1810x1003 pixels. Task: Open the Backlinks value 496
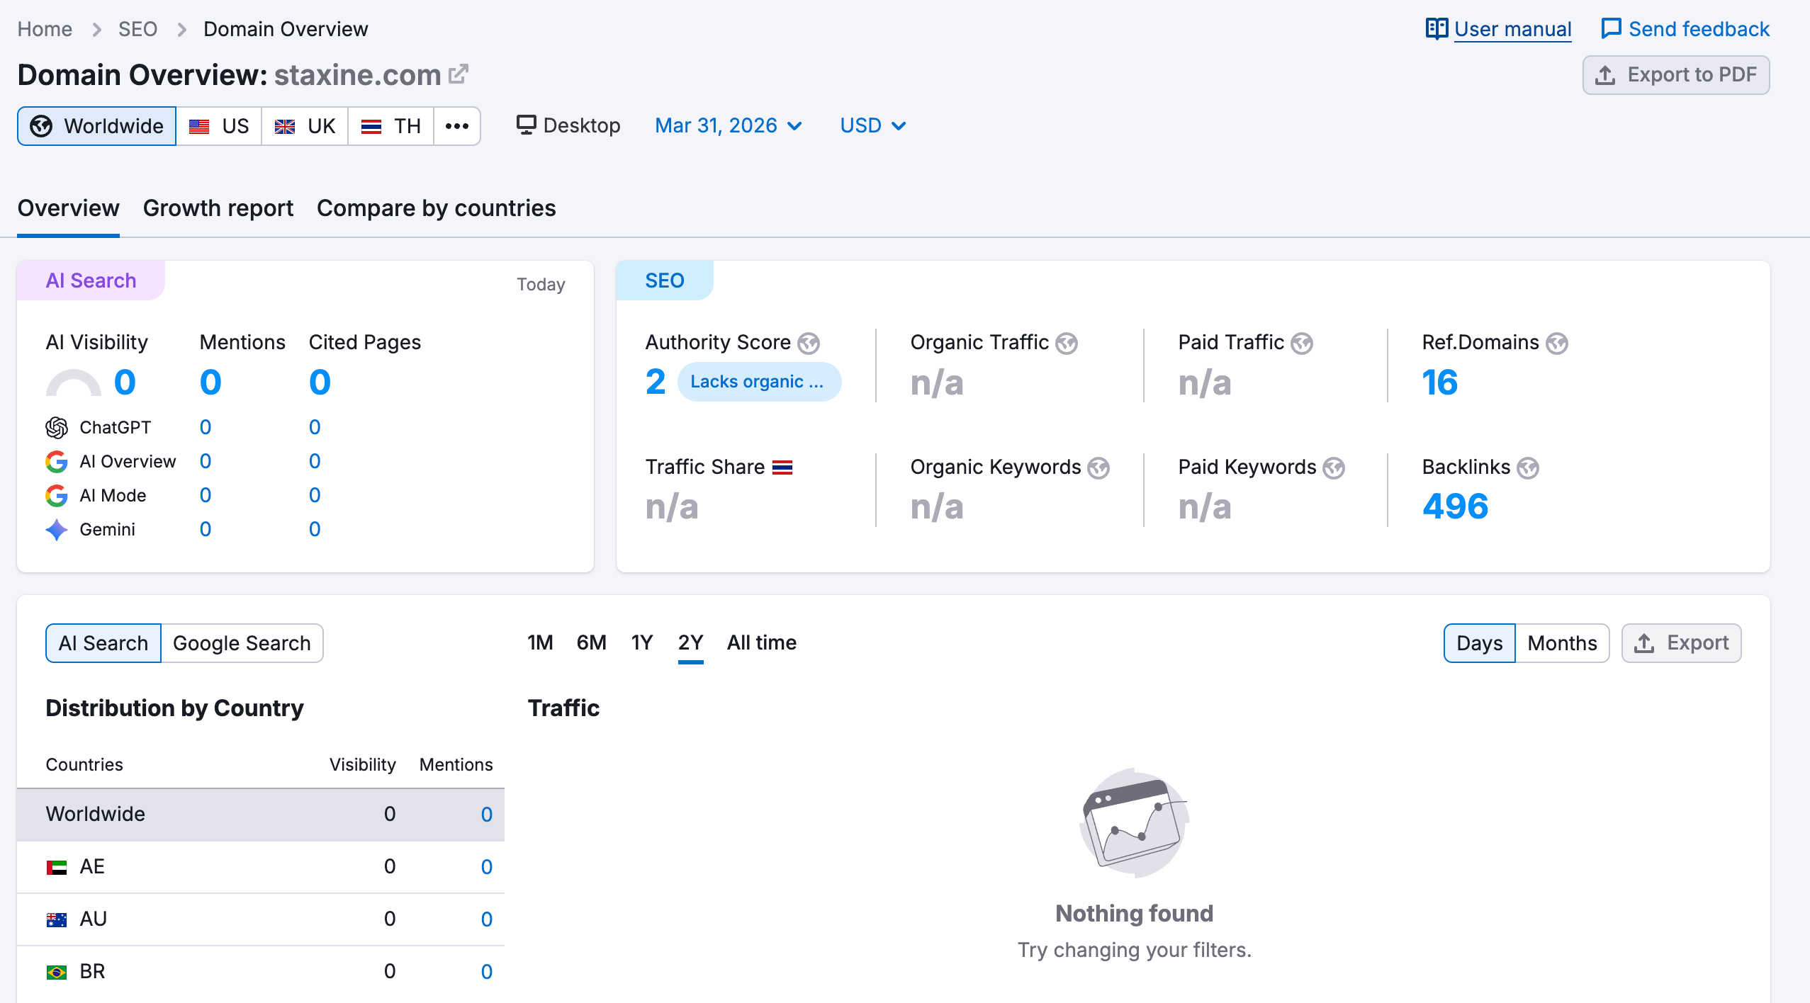pyautogui.click(x=1456, y=506)
